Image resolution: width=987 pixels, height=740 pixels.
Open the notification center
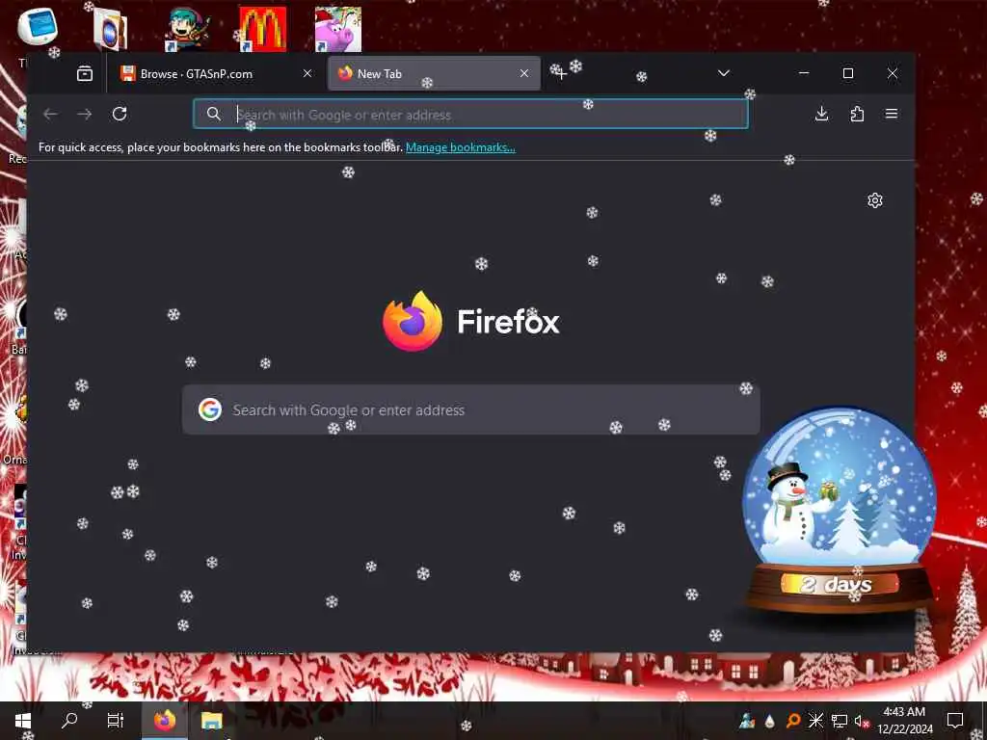coord(955,721)
